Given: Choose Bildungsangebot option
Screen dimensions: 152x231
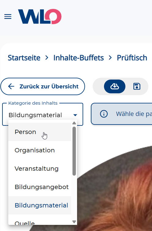Looking at the screenshot, I should point(40,187).
